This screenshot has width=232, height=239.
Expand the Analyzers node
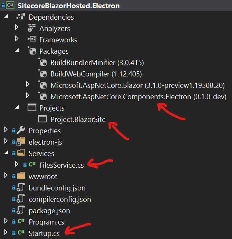tap(17, 28)
